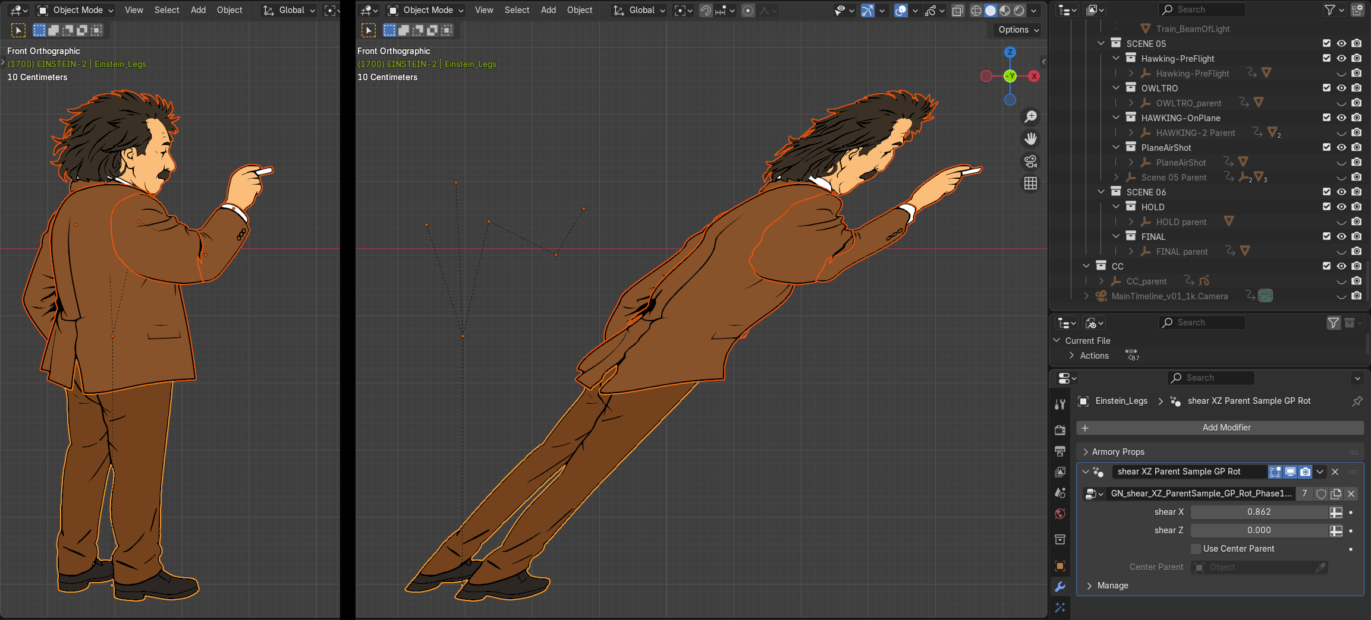Toggle modifier edit mode display
The image size is (1371, 620).
click(x=1275, y=472)
